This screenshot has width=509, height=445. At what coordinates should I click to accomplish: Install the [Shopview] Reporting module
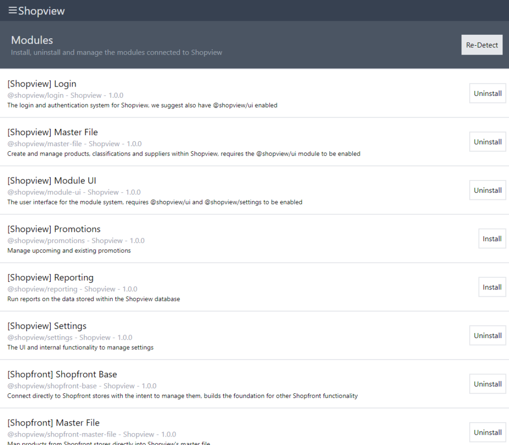[x=492, y=287]
